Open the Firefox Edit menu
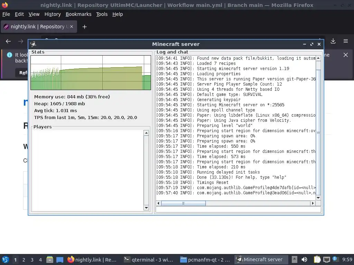The image size is (354, 265). pyautogui.click(x=19, y=14)
